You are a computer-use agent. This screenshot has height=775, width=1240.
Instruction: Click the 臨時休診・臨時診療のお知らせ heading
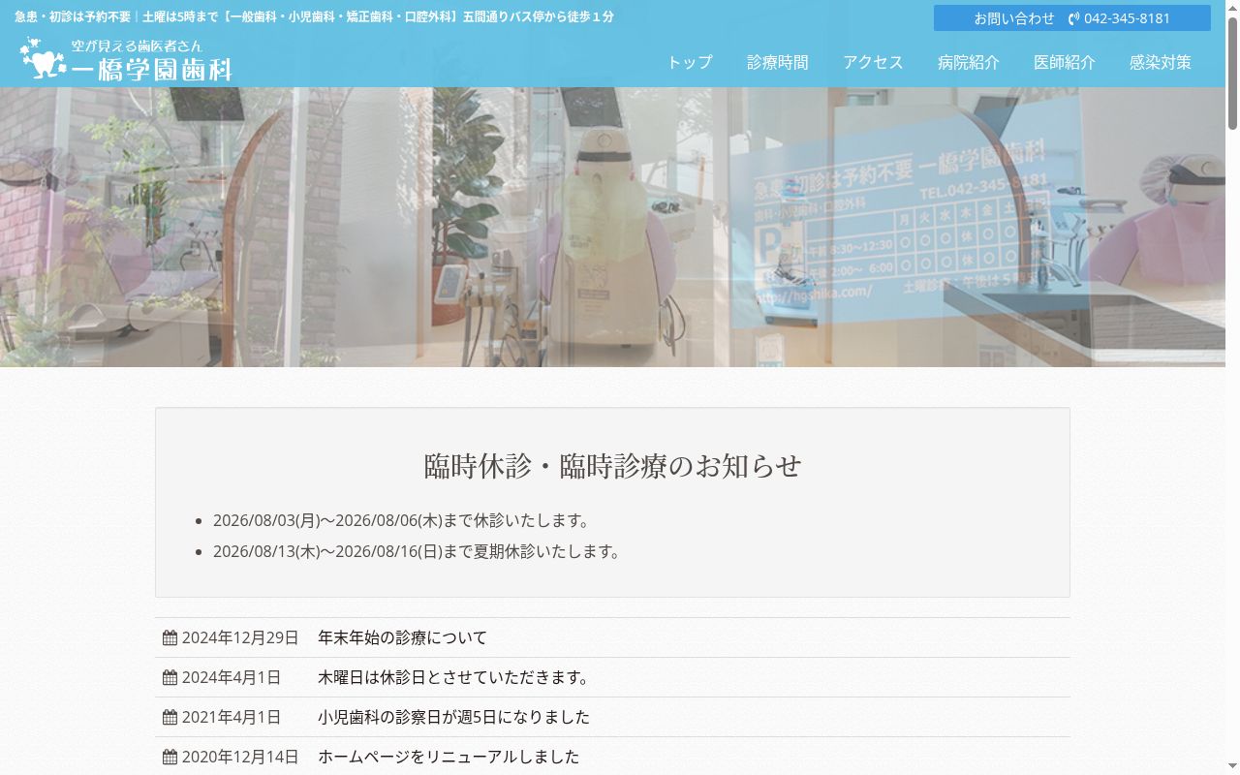612,466
